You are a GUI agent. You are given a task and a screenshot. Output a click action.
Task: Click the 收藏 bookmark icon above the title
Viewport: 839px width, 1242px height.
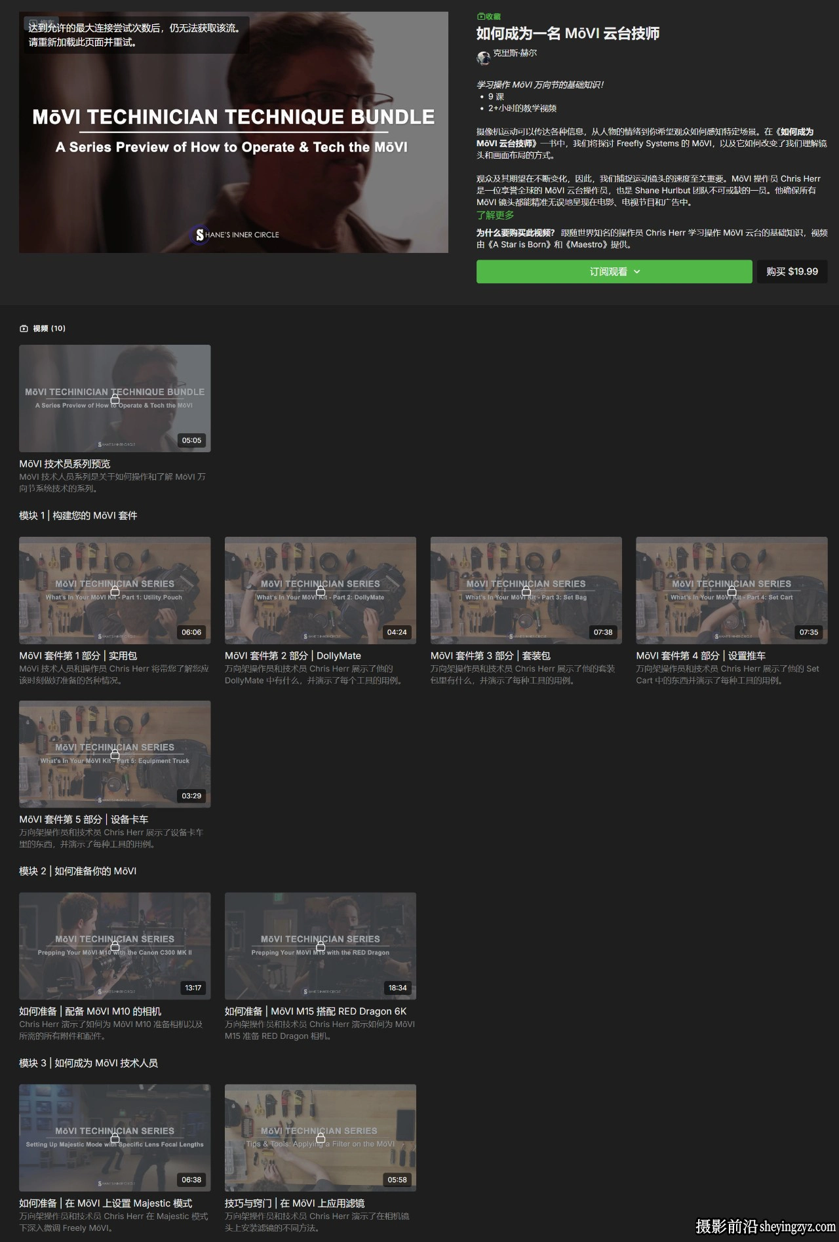point(480,16)
